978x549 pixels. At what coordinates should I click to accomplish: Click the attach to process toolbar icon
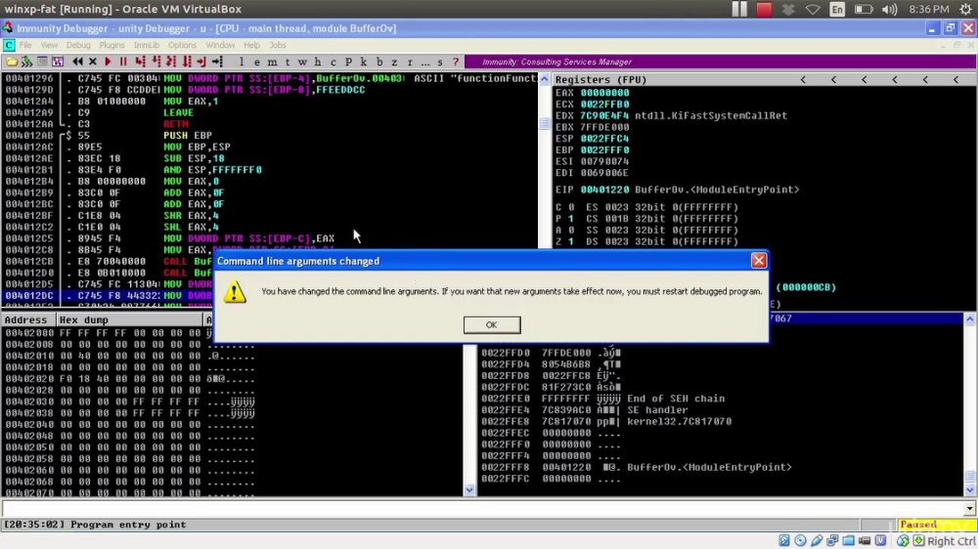(26, 62)
